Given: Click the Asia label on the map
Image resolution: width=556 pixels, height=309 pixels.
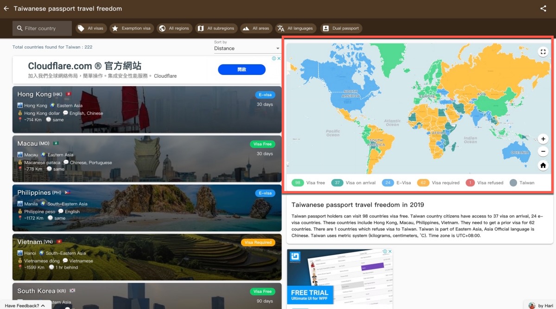Looking at the screenshot, I should pos(482,94).
